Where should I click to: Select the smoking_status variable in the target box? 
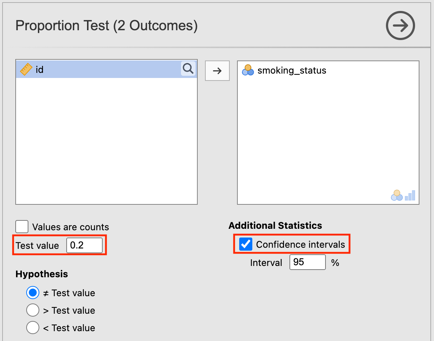tap(292, 70)
